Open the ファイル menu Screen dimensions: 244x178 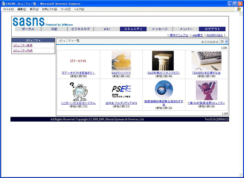point(8,9)
